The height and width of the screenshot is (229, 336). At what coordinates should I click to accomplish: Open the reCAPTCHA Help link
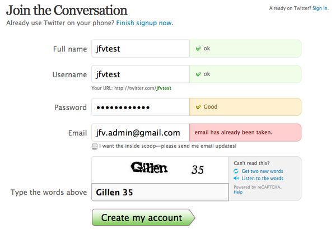pyautogui.click(x=238, y=192)
